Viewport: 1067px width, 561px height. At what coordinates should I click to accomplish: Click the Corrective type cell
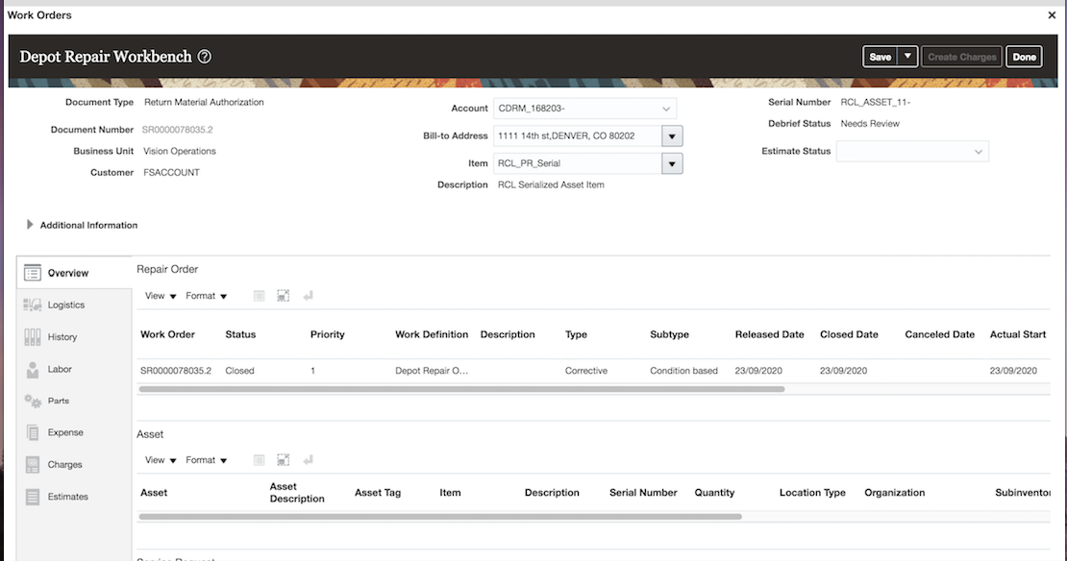[x=586, y=372]
